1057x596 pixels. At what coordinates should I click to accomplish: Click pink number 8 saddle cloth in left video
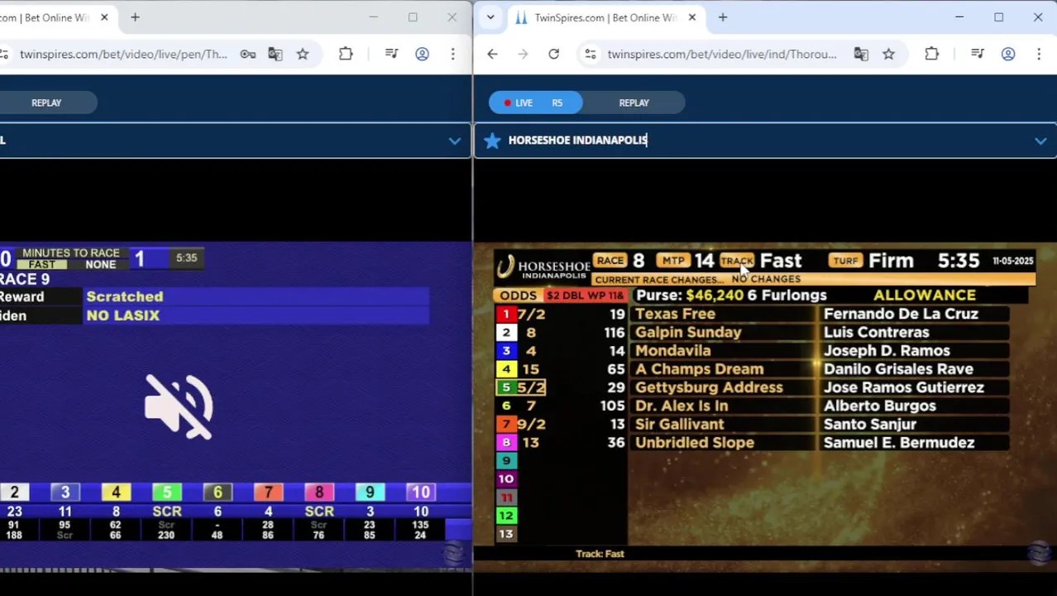(x=319, y=493)
